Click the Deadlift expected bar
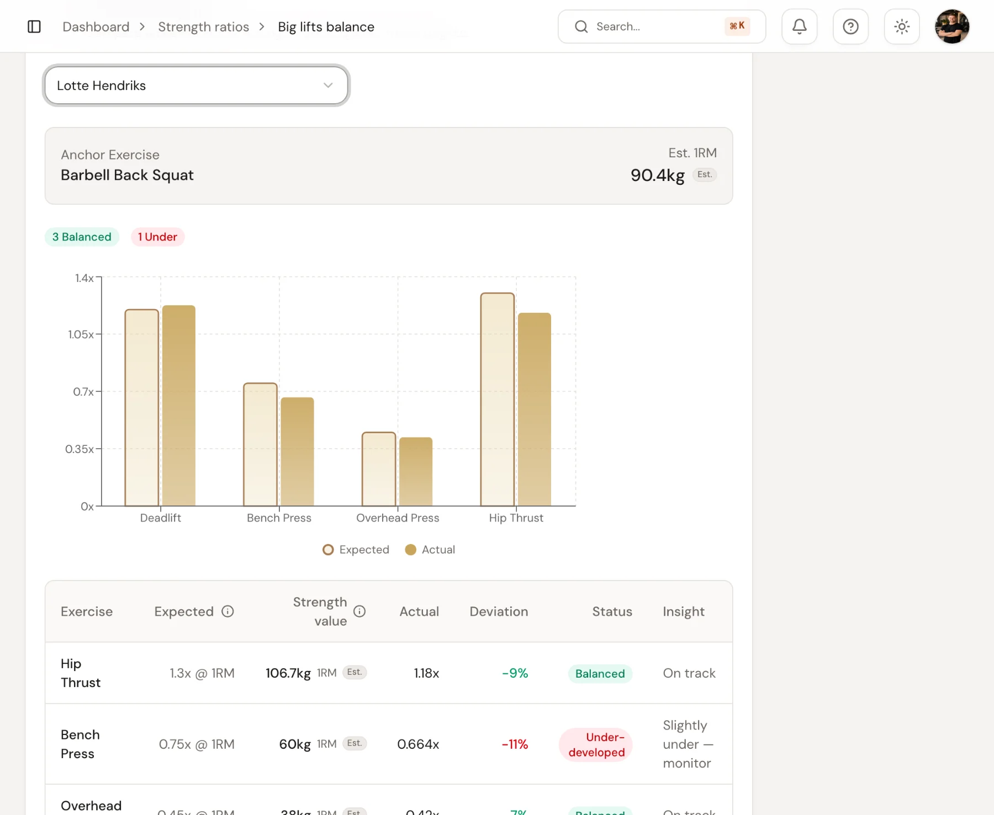 (x=142, y=408)
